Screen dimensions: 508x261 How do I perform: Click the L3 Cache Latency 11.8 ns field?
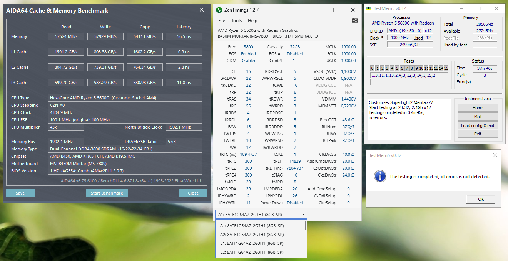click(x=184, y=83)
